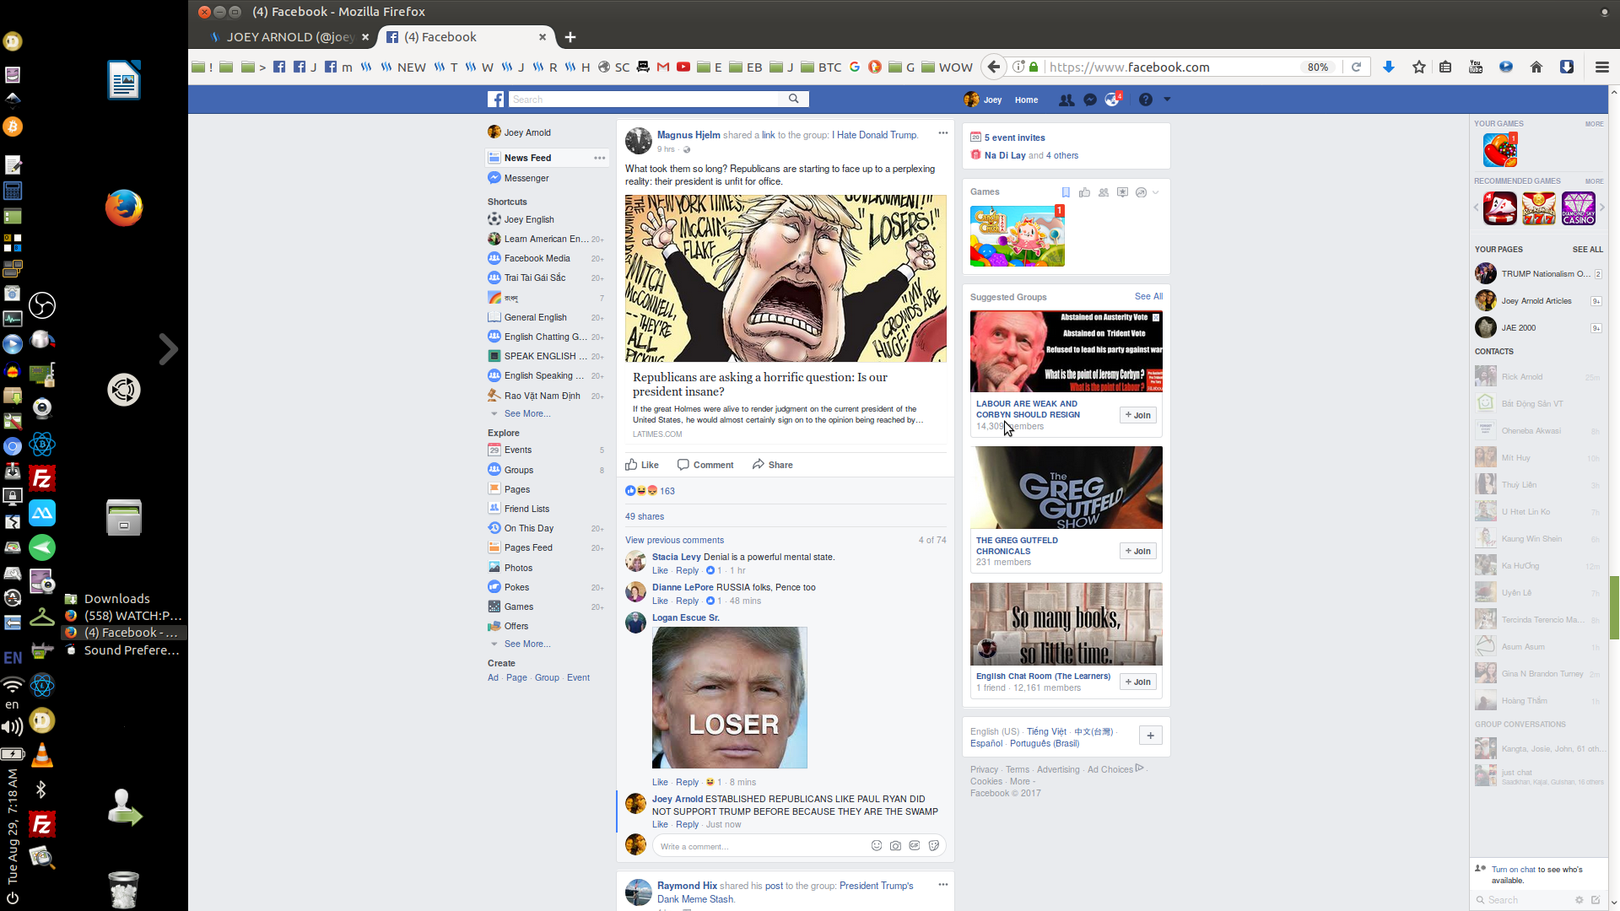The height and width of the screenshot is (911, 1620).
Task: Expand the account menu arrow in Facebook header
Action: pyautogui.click(x=1167, y=100)
